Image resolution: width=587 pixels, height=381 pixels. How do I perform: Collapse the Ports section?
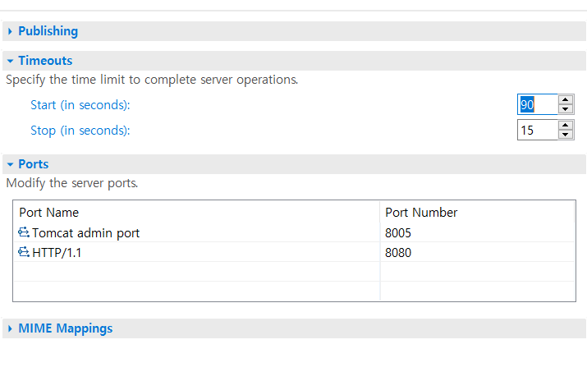coord(10,164)
